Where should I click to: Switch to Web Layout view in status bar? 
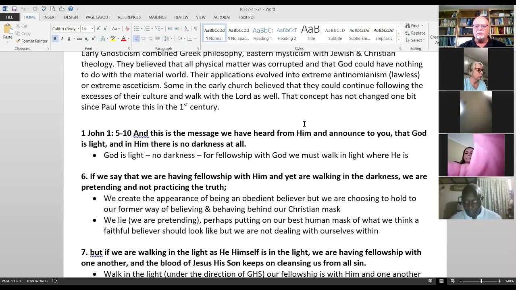(x=452, y=281)
